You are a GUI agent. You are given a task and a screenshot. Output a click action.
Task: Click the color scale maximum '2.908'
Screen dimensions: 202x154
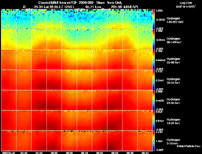[159, 92]
